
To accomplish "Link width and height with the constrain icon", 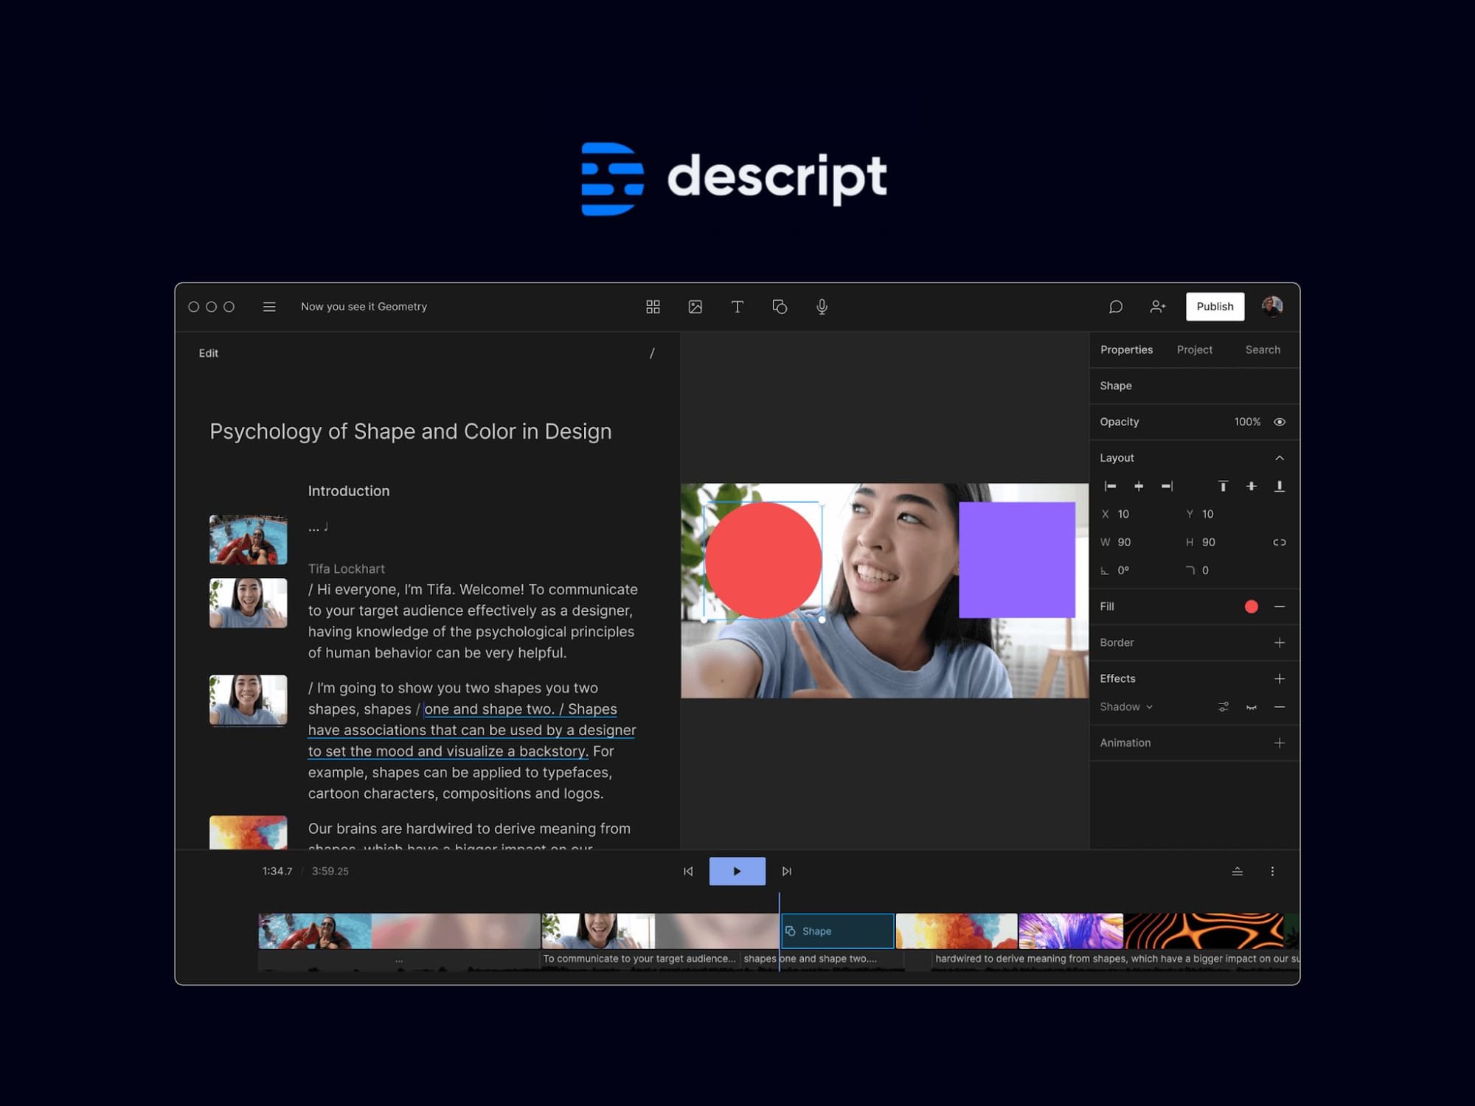I will [x=1280, y=542].
